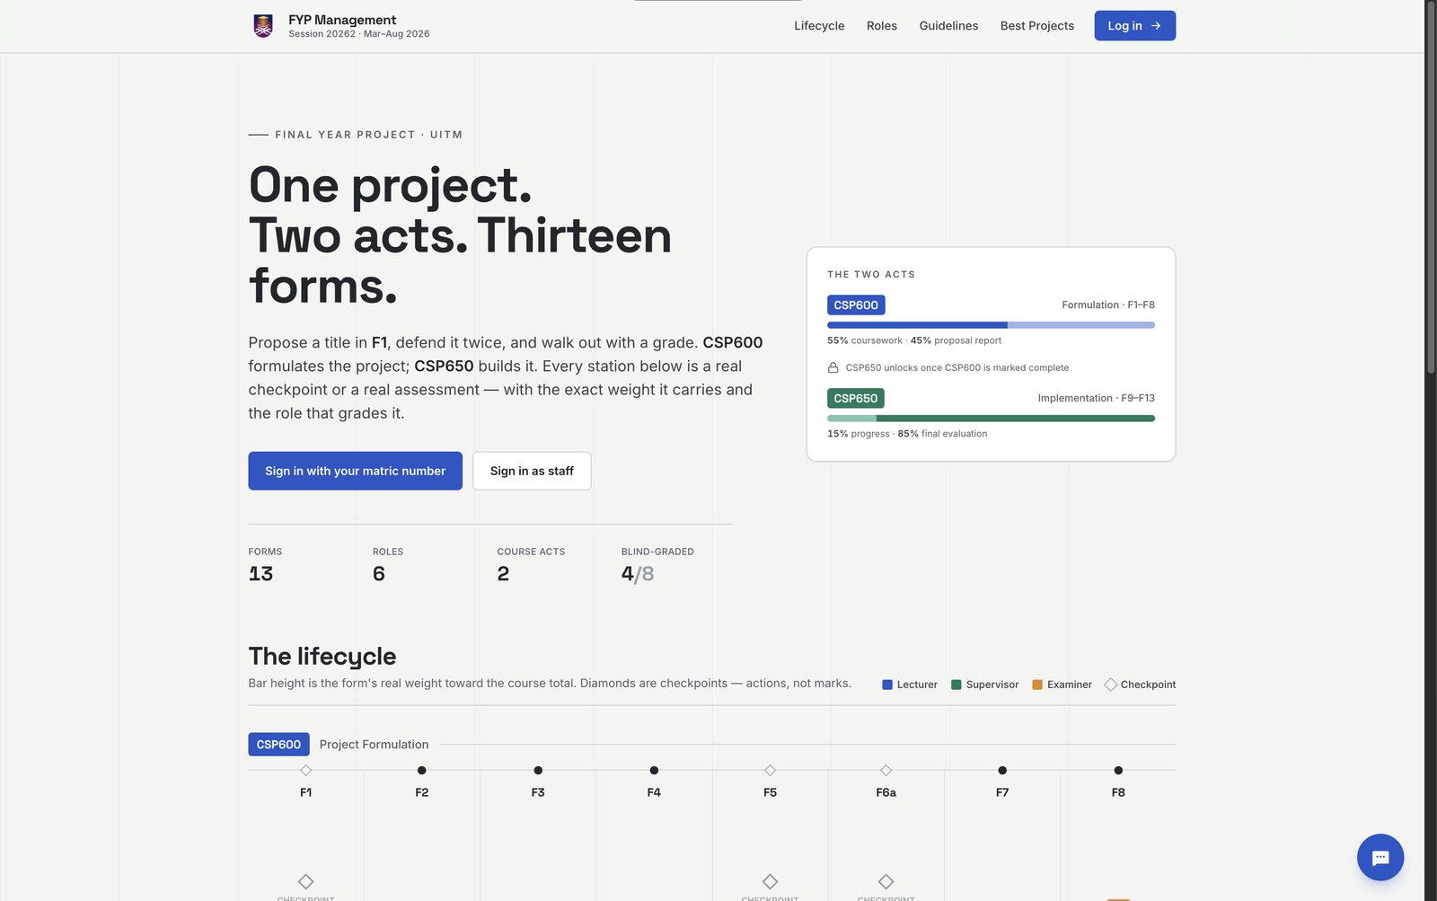
Task: Click '55% coursework · 45% proposal report' text
Action: [914, 340]
